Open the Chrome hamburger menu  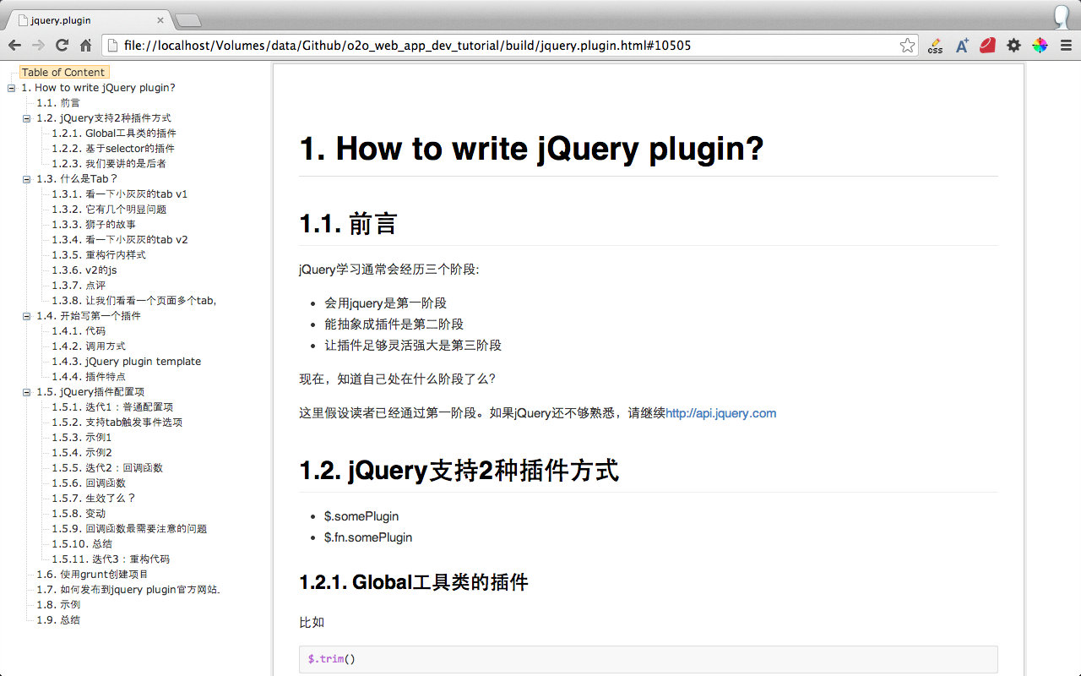pos(1066,46)
